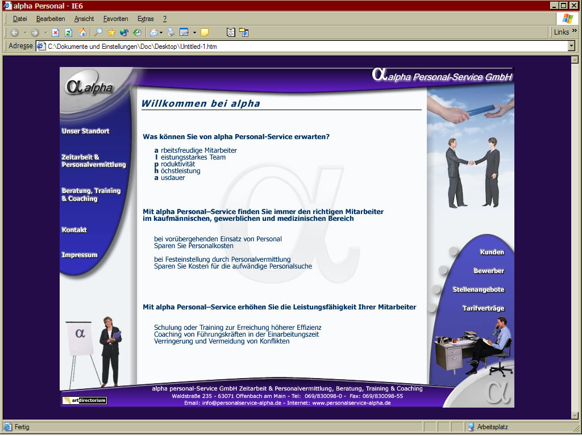
Task: Print the page using the printer icon
Action: click(171, 32)
